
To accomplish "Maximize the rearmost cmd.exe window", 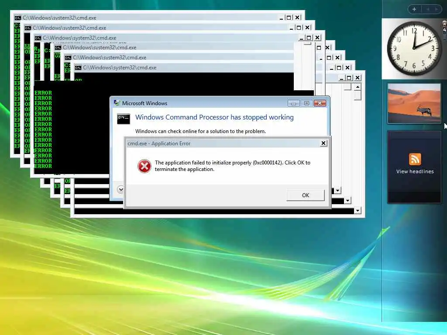I will point(289,17).
